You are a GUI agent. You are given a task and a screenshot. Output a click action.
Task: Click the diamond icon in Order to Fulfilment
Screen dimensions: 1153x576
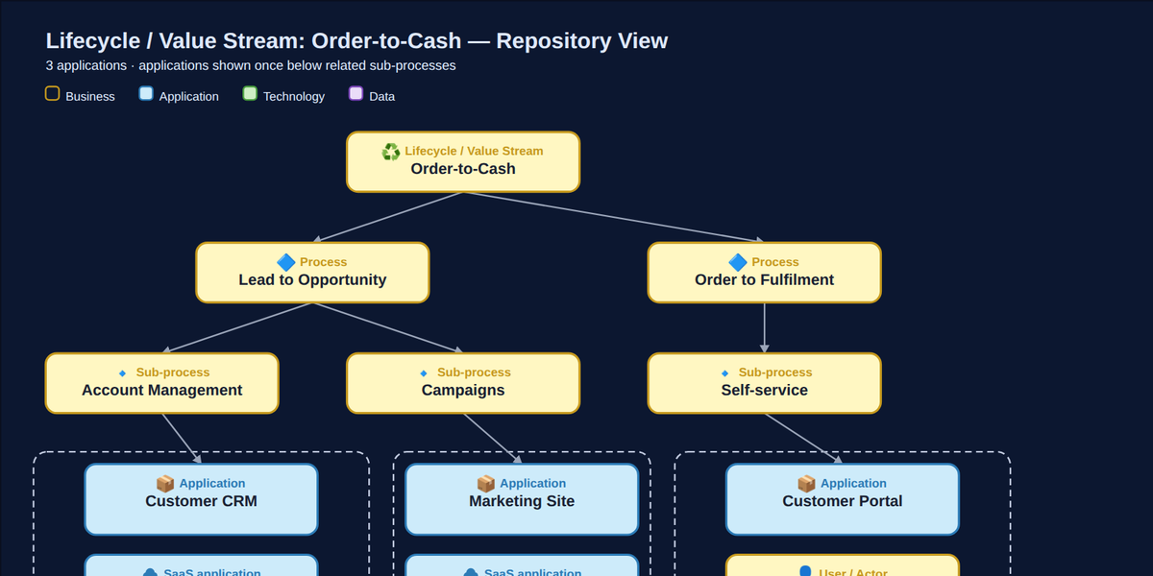coord(738,262)
